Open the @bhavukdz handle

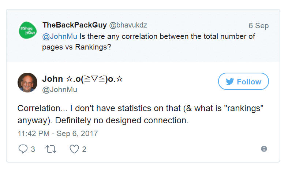tap(128, 25)
